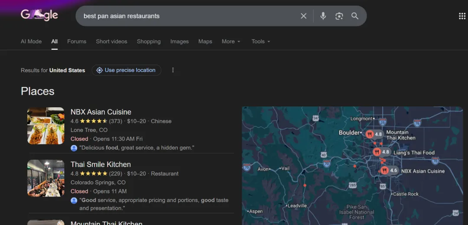Image resolution: width=468 pixels, height=225 pixels.
Task: Clear the search query with X icon
Action: [303, 16]
